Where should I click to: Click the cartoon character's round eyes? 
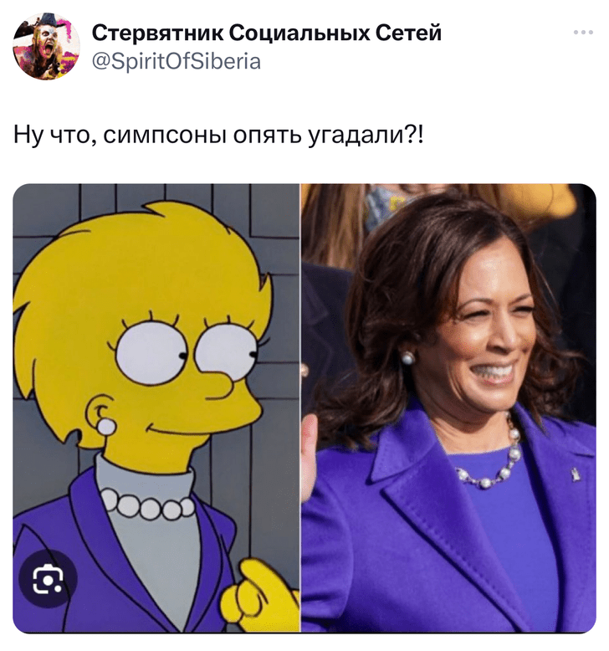pos(187,352)
